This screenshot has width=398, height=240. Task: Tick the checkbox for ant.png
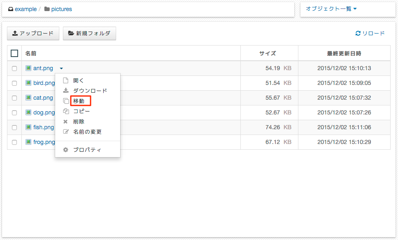point(14,68)
